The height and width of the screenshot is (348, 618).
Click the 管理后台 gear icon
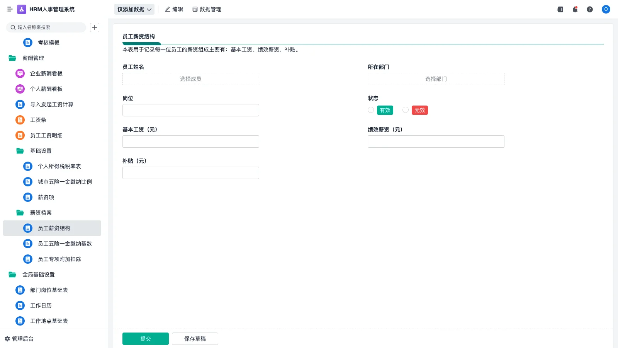(x=6, y=339)
